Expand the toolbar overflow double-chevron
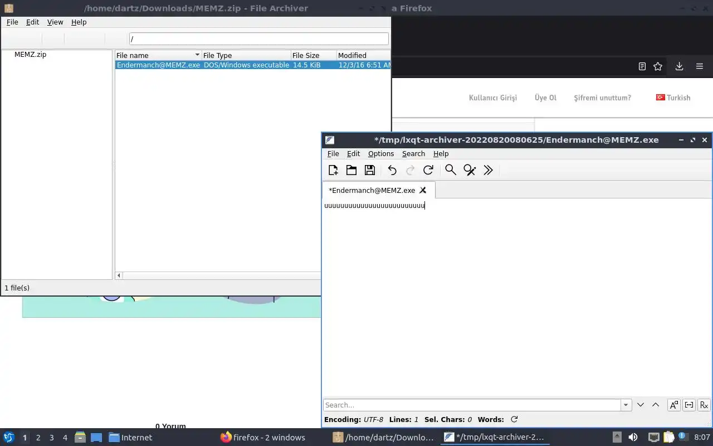 click(489, 170)
